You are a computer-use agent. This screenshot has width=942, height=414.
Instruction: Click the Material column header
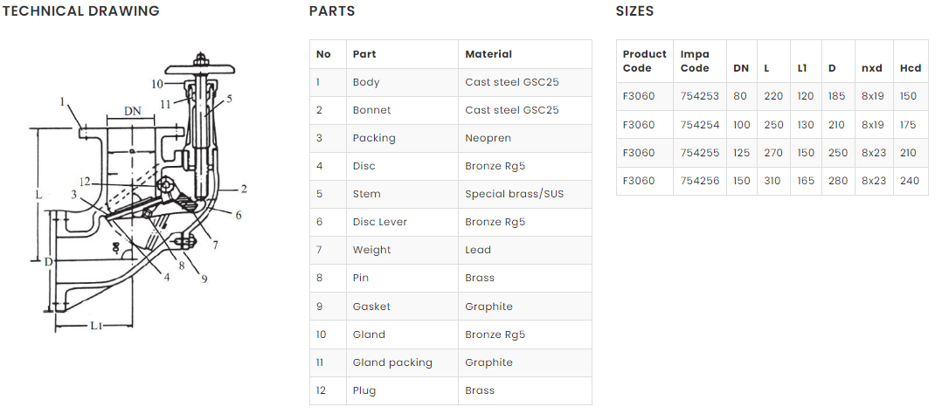pos(488,54)
